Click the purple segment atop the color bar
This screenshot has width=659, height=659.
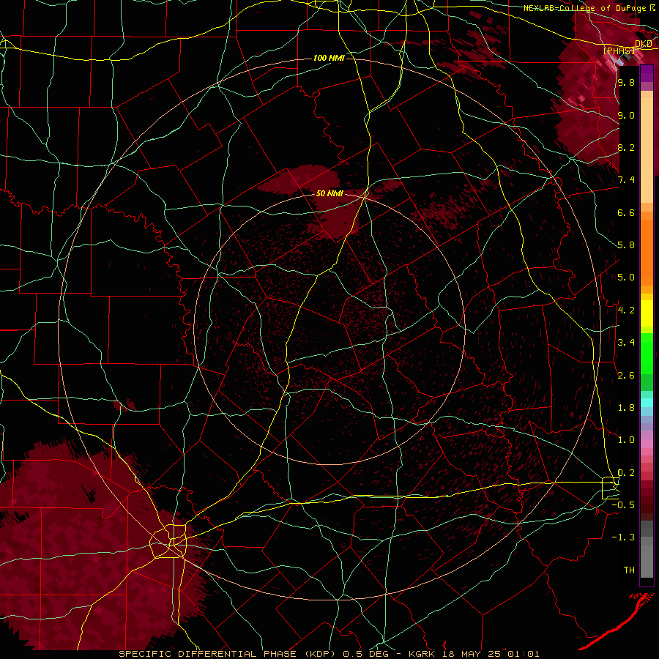(x=647, y=73)
